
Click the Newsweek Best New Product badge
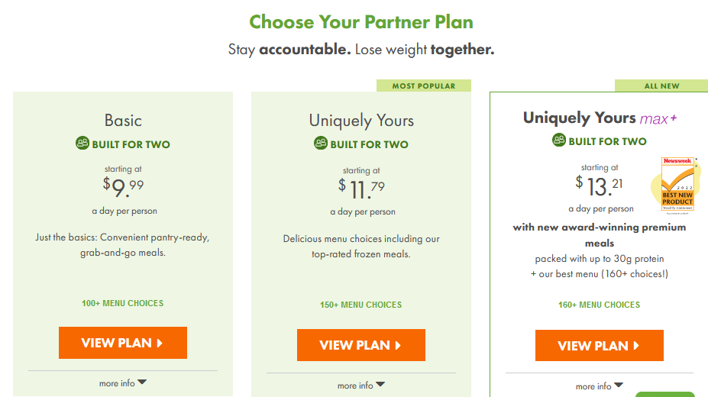point(677,184)
